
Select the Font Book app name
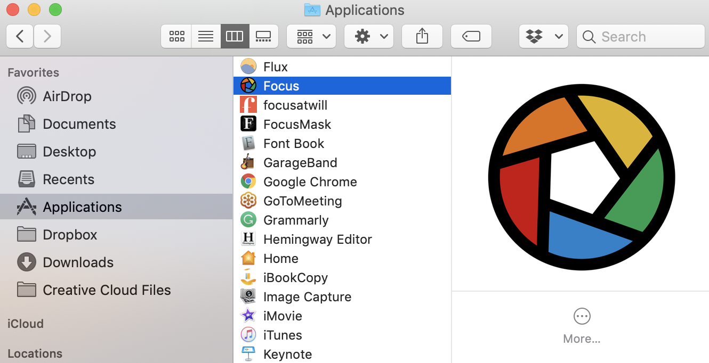point(294,143)
